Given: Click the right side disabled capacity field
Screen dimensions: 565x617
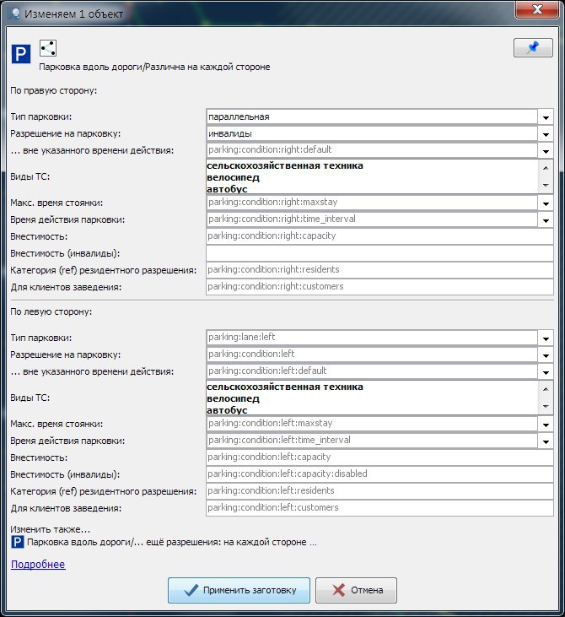Looking at the screenshot, I should (x=379, y=253).
